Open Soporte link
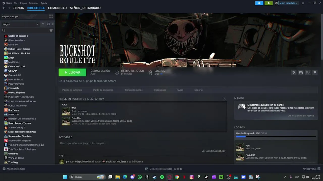This screenshot has height=181, width=323. pyautogui.click(x=199, y=90)
